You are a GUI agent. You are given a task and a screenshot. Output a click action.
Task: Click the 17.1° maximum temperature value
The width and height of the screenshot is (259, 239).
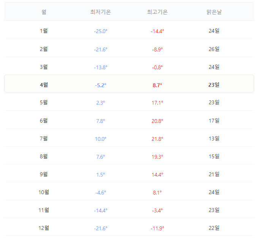click(157, 103)
